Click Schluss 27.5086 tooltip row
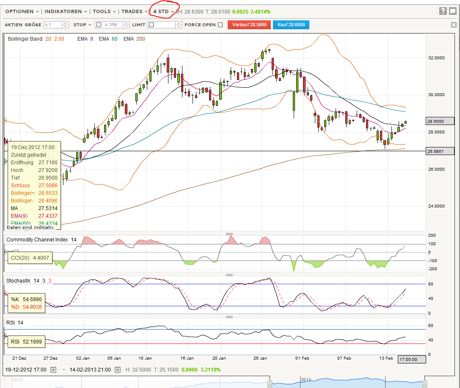Screen dimensions: 460x388 click(34, 186)
